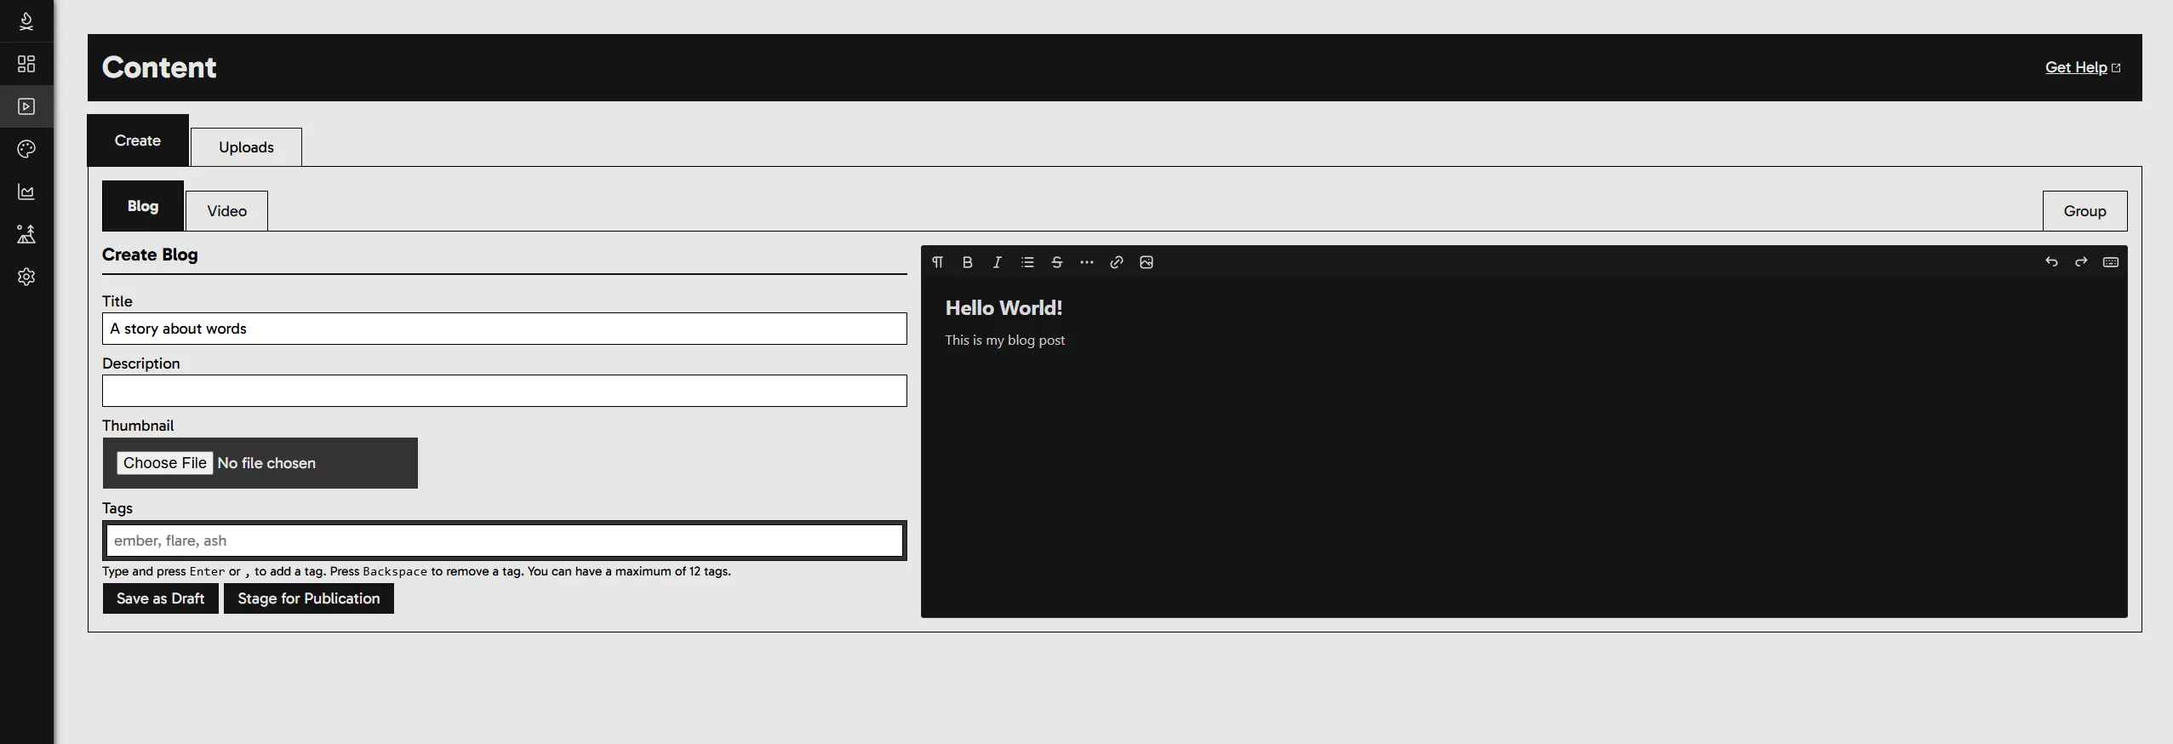Viewport: 2173px width, 744px height.
Task: Switch to the Create tab
Action: 138,140
